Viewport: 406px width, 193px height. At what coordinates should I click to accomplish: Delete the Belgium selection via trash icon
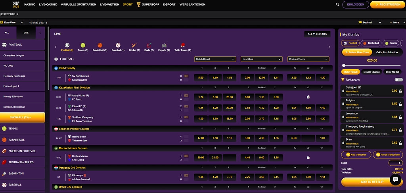coord(343,104)
